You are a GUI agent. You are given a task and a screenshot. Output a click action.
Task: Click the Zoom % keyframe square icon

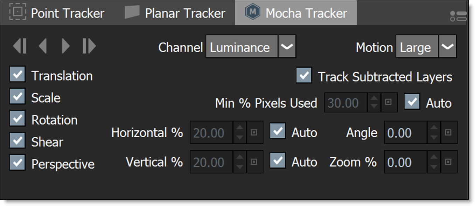click(x=449, y=162)
